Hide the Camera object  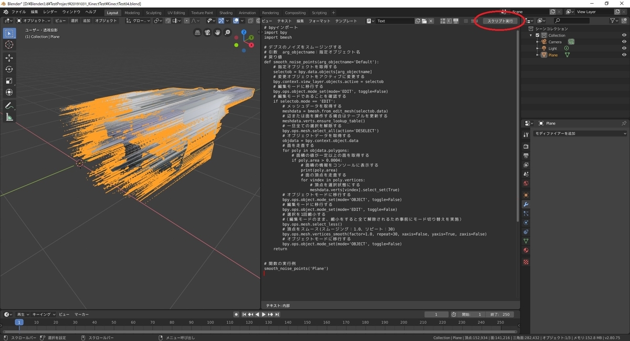[x=624, y=42]
